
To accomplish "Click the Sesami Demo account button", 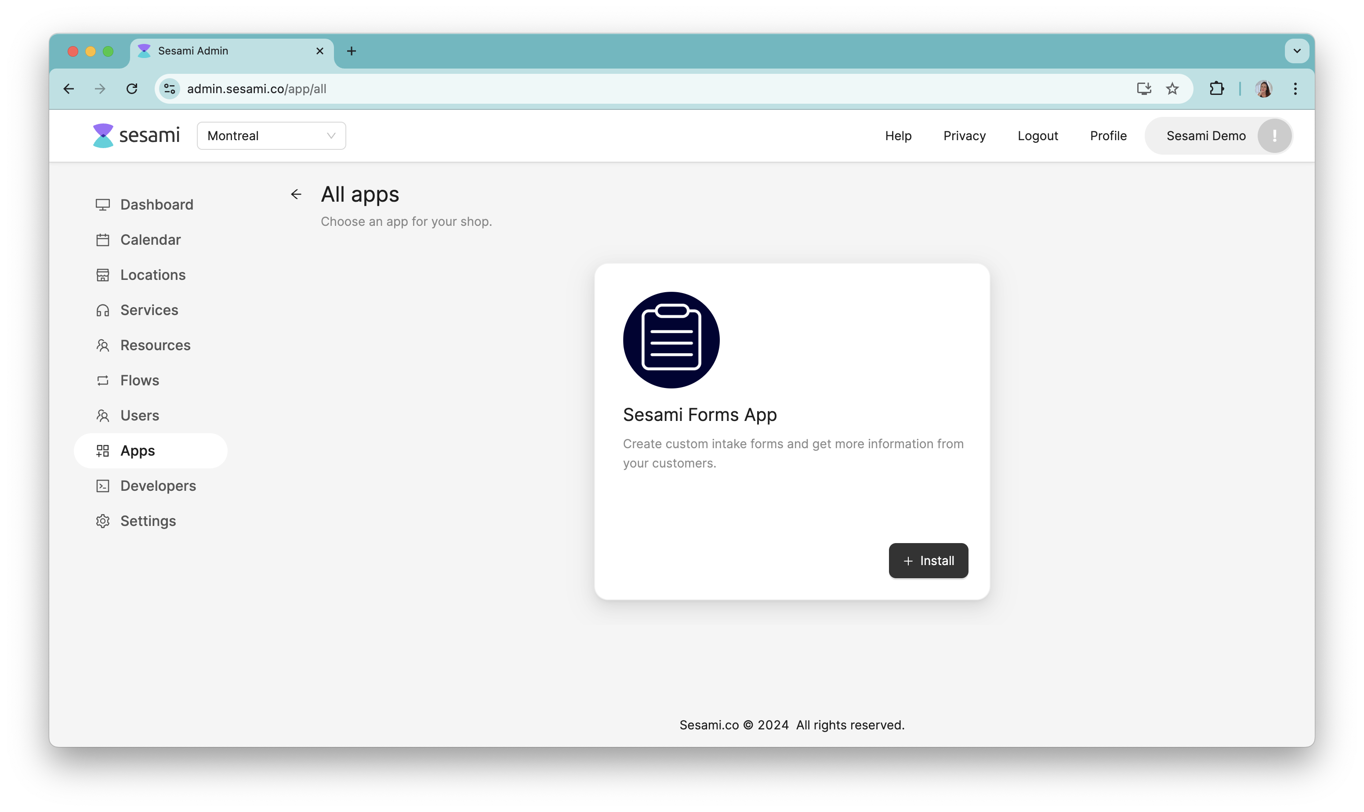I will pos(1218,136).
